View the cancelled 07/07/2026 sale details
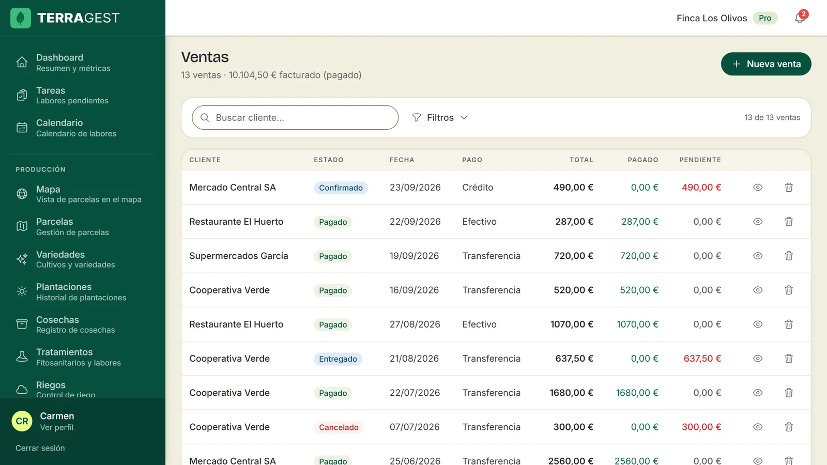The height and width of the screenshot is (465, 827). [758, 427]
